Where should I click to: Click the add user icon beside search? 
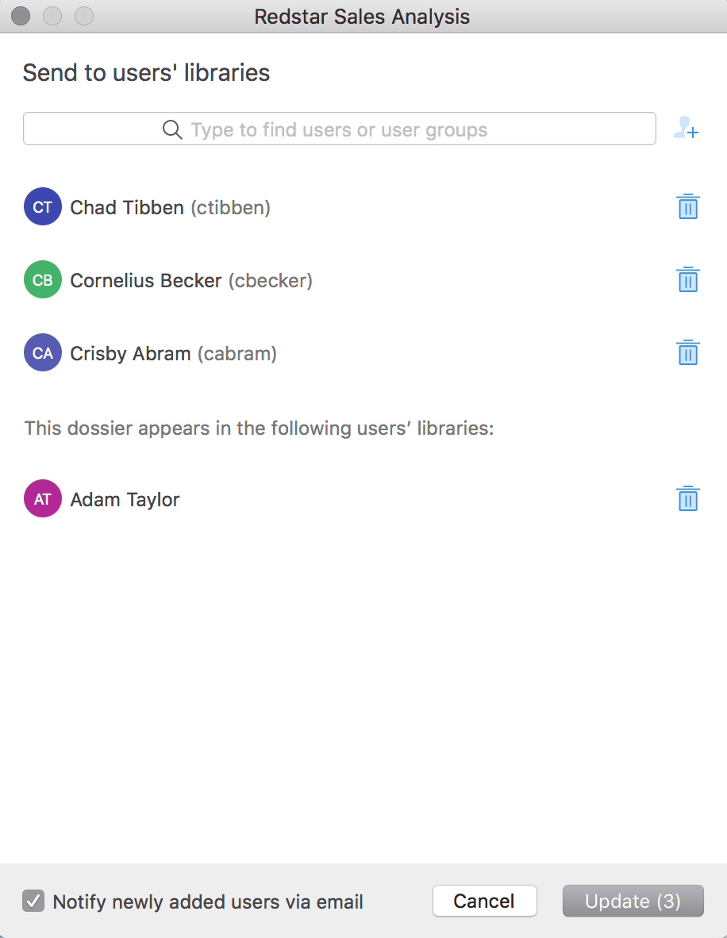point(686,129)
